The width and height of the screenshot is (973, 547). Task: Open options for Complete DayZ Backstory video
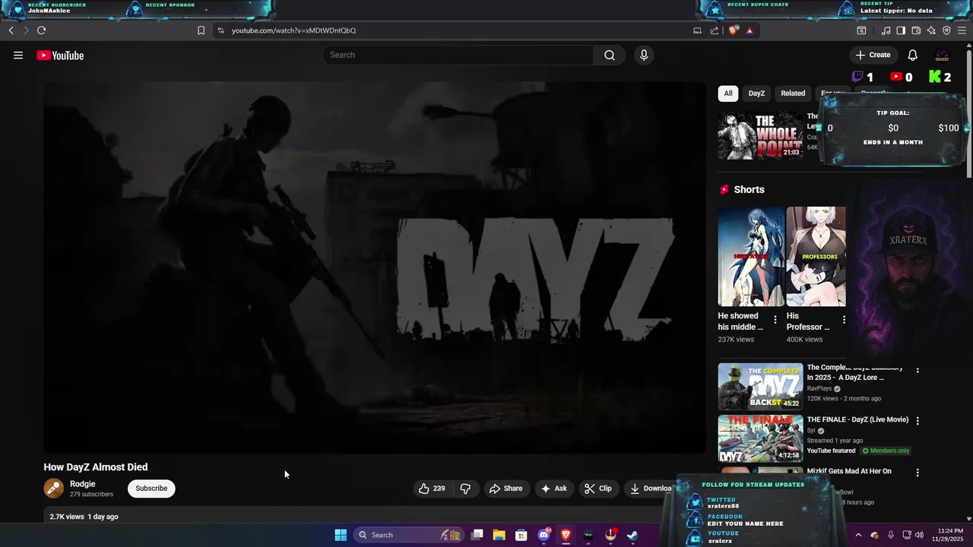point(918,370)
